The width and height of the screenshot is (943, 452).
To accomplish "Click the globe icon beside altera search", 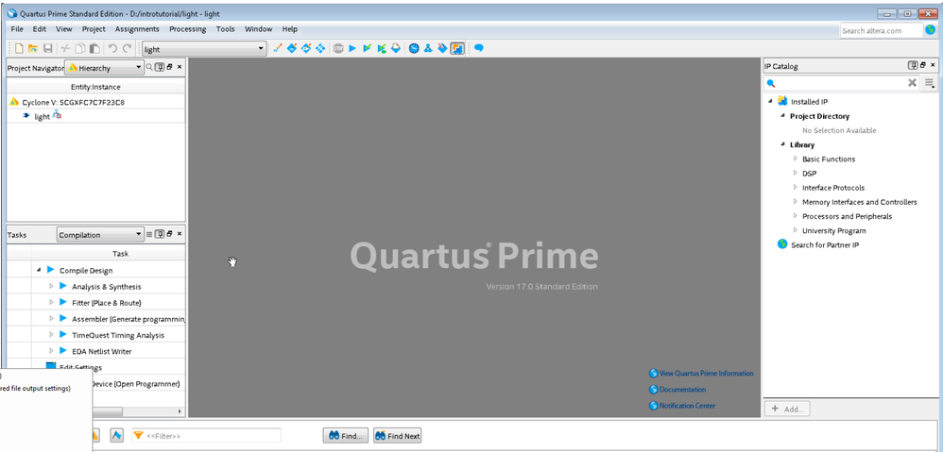I will tap(931, 30).
